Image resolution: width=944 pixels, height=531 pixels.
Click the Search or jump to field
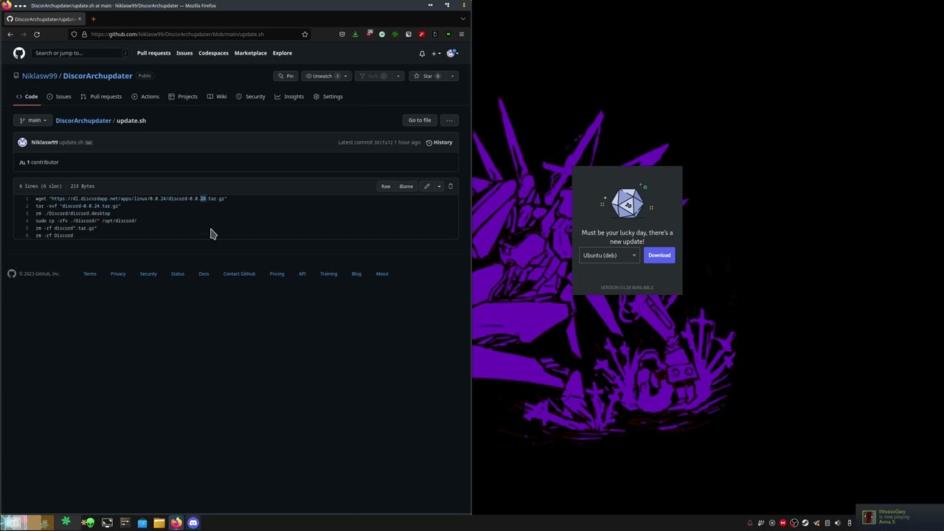81,53
